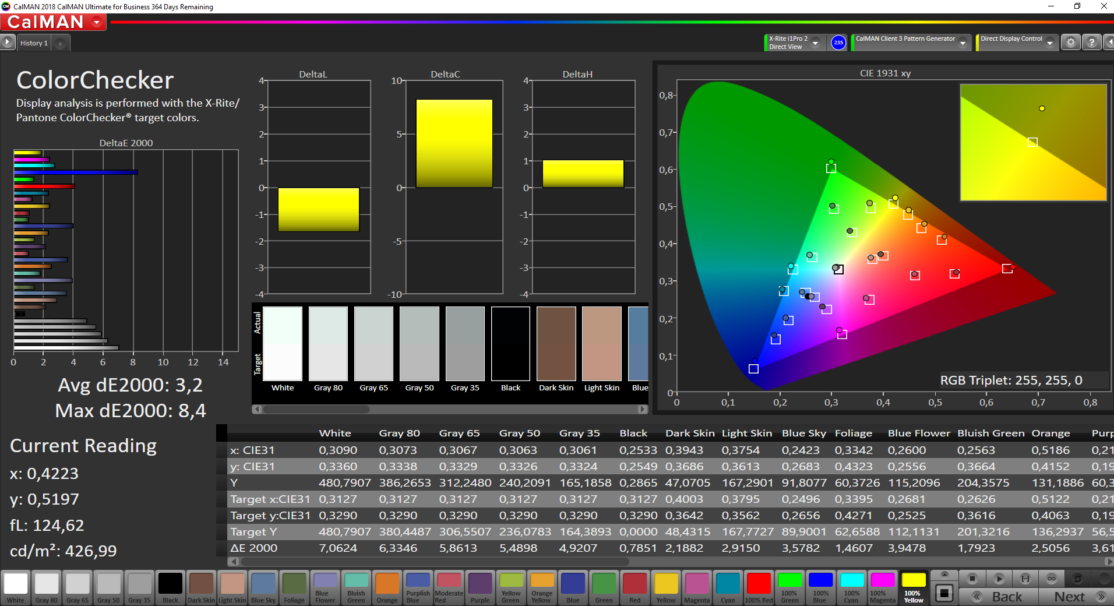The width and height of the screenshot is (1114, 606).
Task: Select the Gray 80 color patch
Action: click(47, 587)
